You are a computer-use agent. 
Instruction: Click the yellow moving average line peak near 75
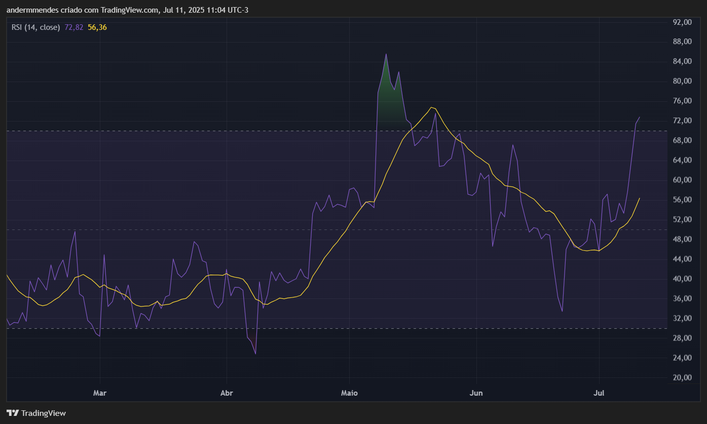pos(431,107)
